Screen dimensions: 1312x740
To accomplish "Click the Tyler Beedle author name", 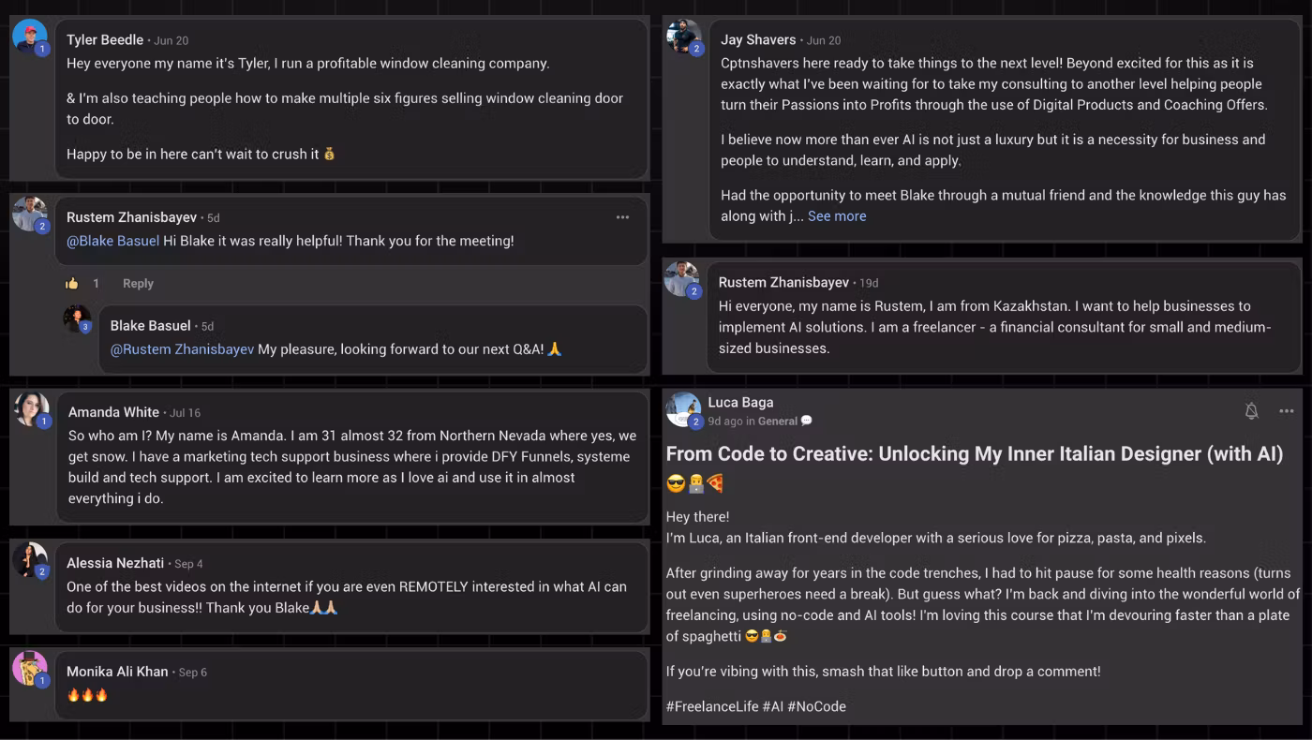I will pyautogui.click(x=105, y=40).
